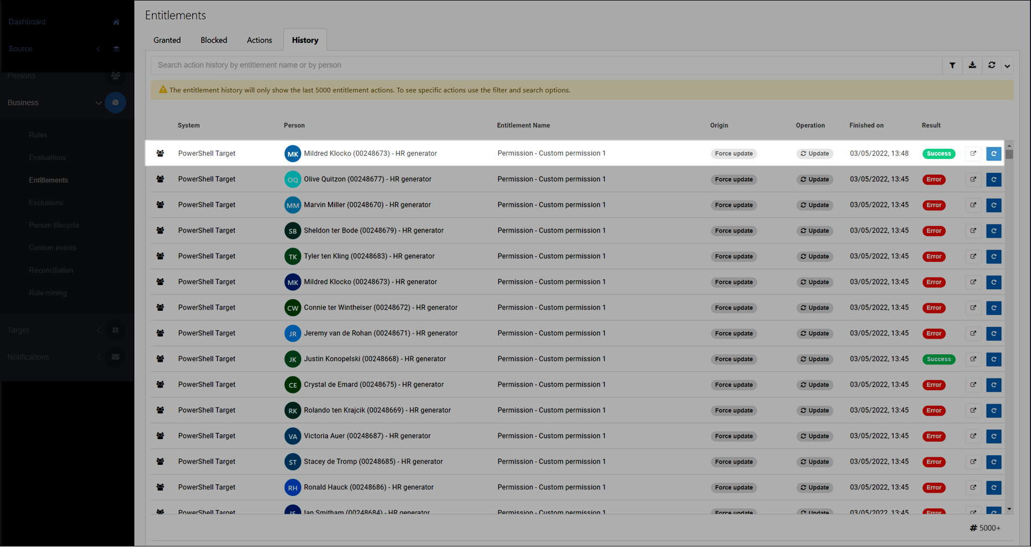Image resolution: width=1031 pixels, height=547 pixels.
Task: Collapse the Business menu section
Action: coord(98,103)
